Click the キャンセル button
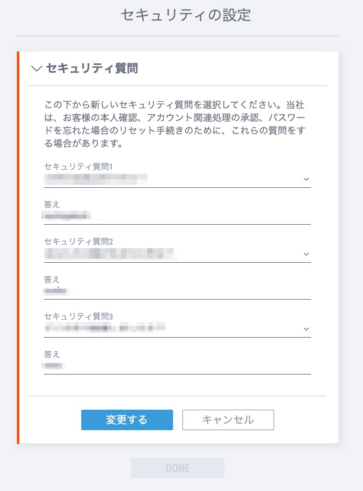This screenshot has width=363, height=491. (228, 420)
